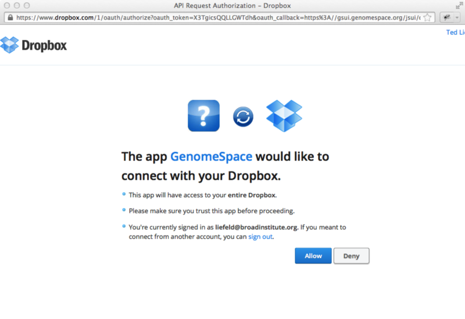465x319 pixels.
Task: Toggle fullscreen with the window expand icon
Action: point(459,6)
